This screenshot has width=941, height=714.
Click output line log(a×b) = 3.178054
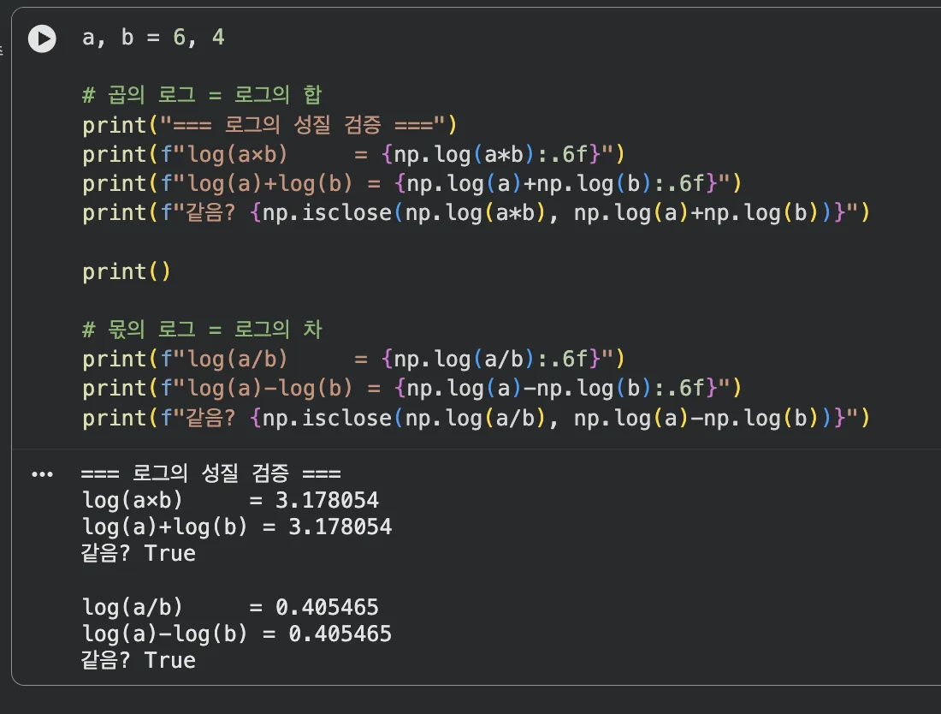[x=230, y=500]
